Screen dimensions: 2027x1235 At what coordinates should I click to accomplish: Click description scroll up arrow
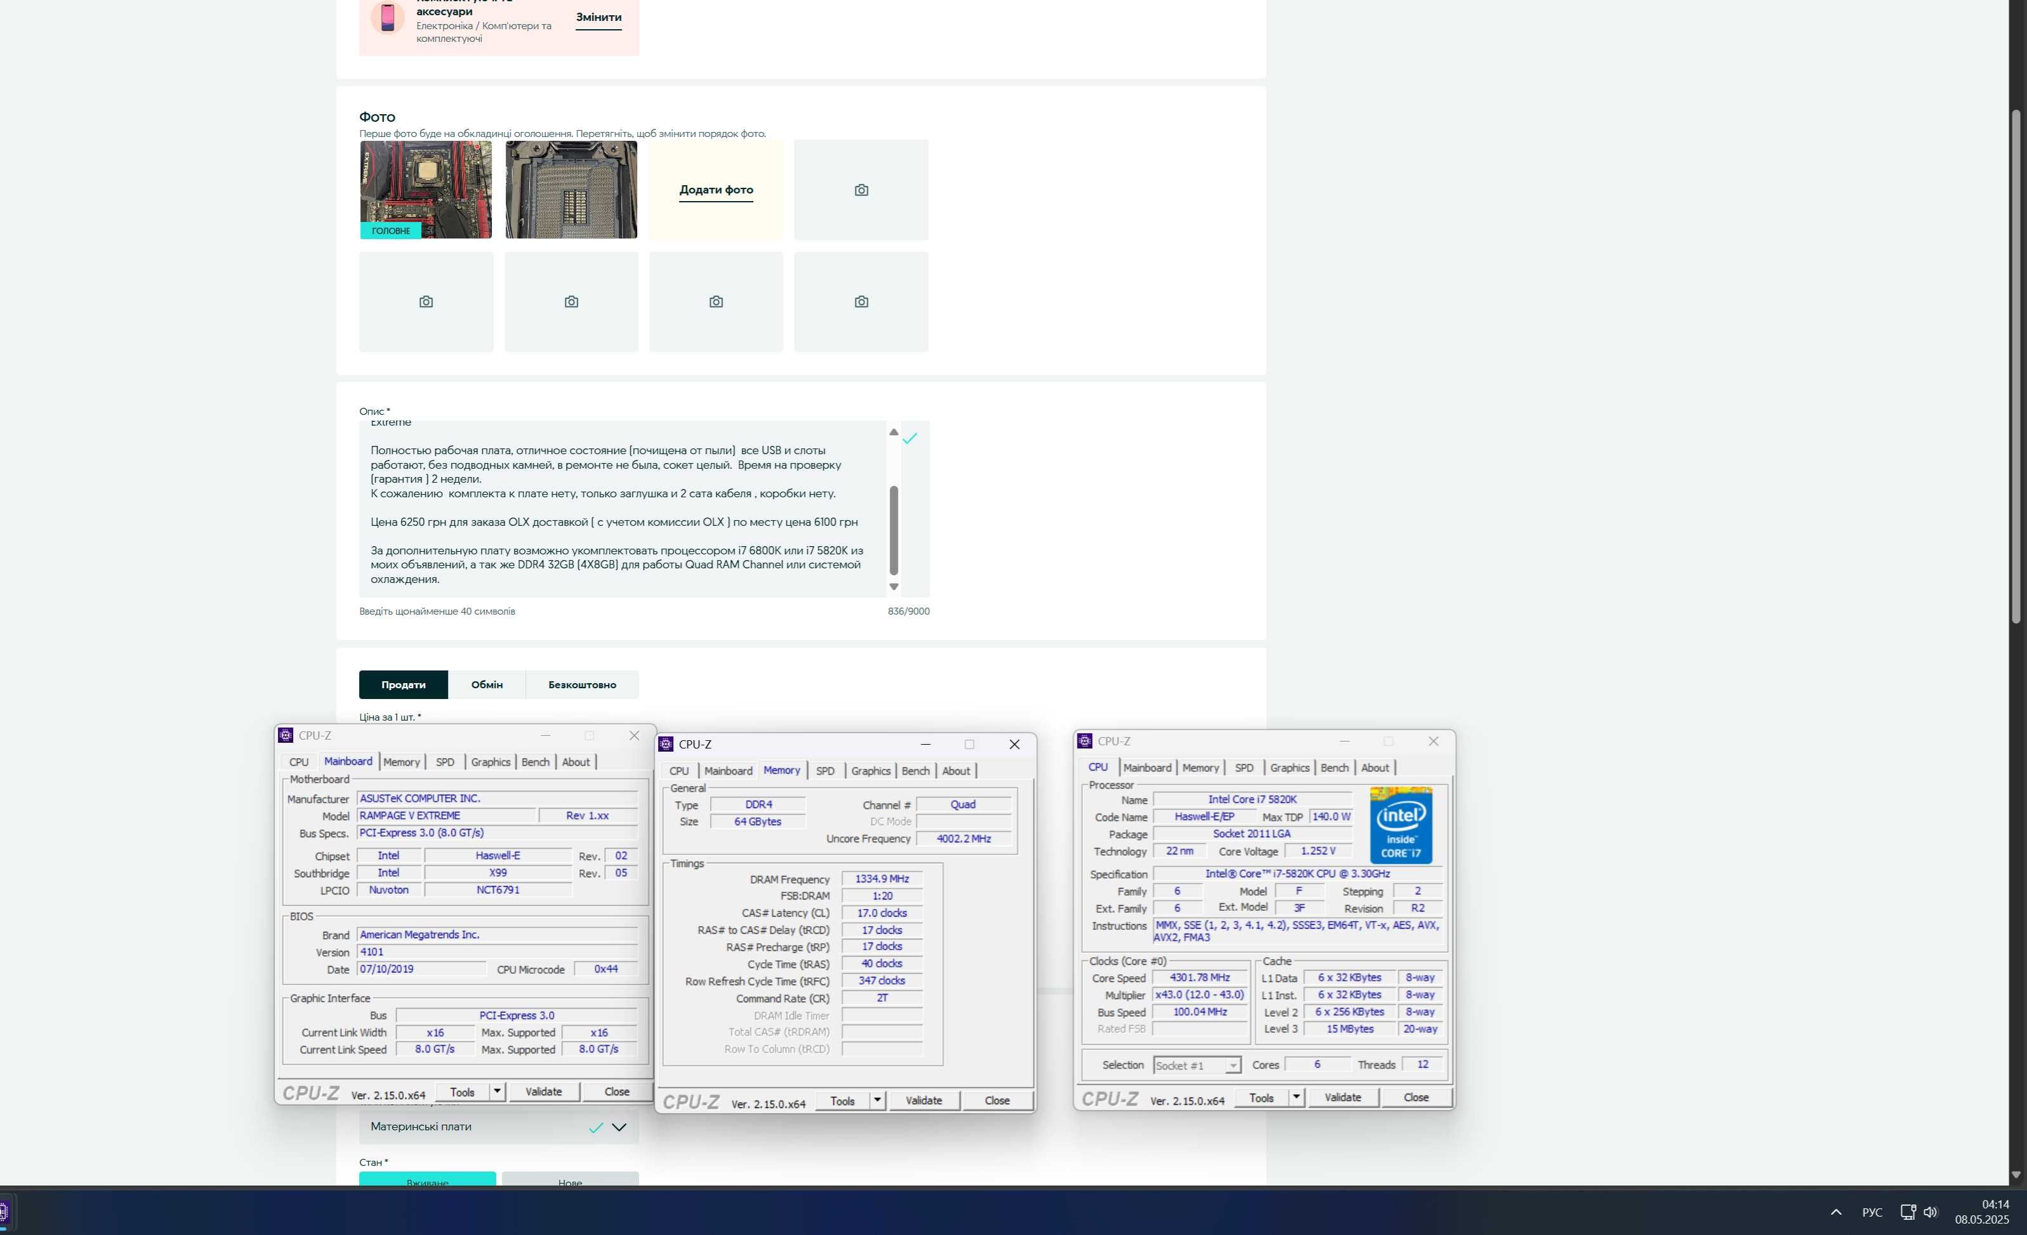coord(894,432)
